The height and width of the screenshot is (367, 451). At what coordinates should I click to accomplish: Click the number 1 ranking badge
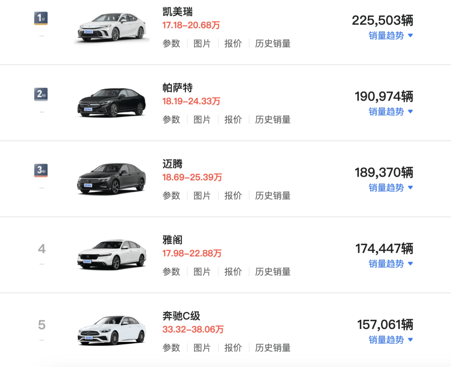(x=41, y=18)
